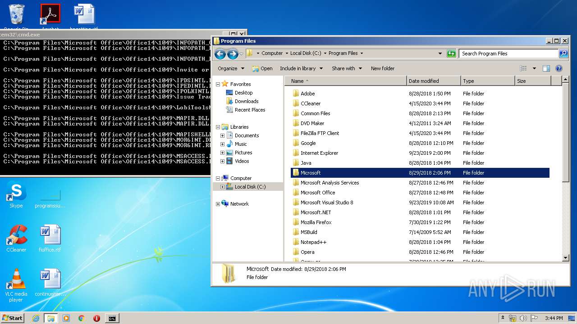
Task: Select the VLC media player desktop shortcut
Action: coord(16,285)
